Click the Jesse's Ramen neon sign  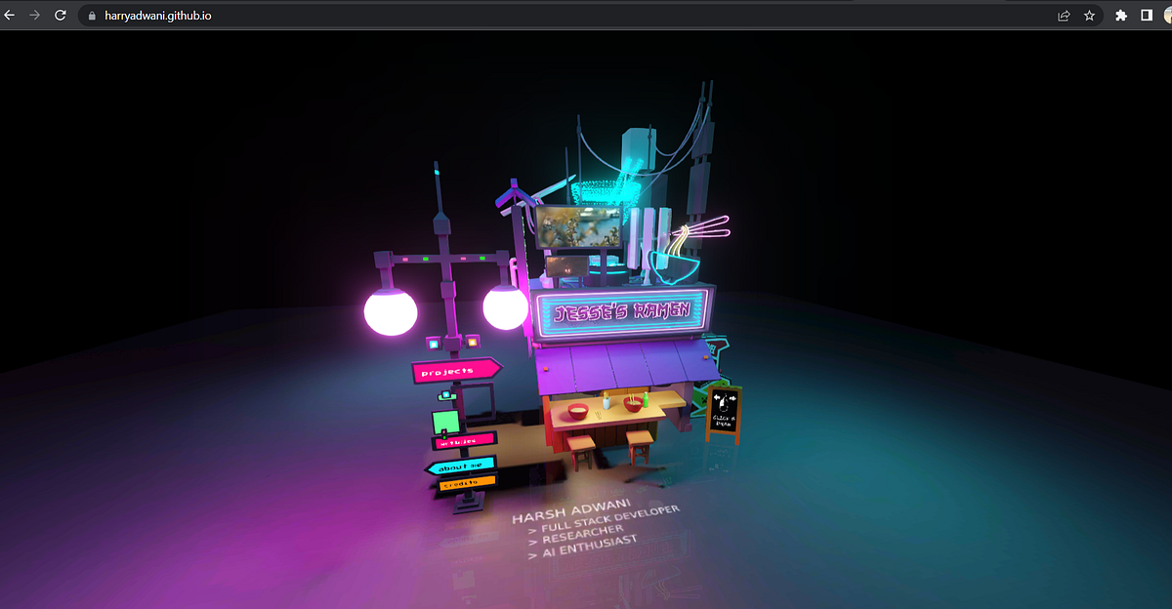[x=622, y=313]
